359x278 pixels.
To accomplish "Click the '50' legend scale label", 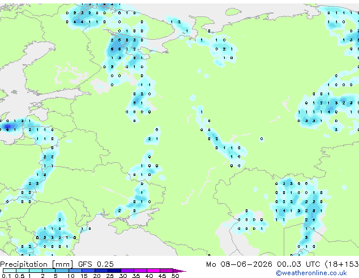I will pos(175,276).
